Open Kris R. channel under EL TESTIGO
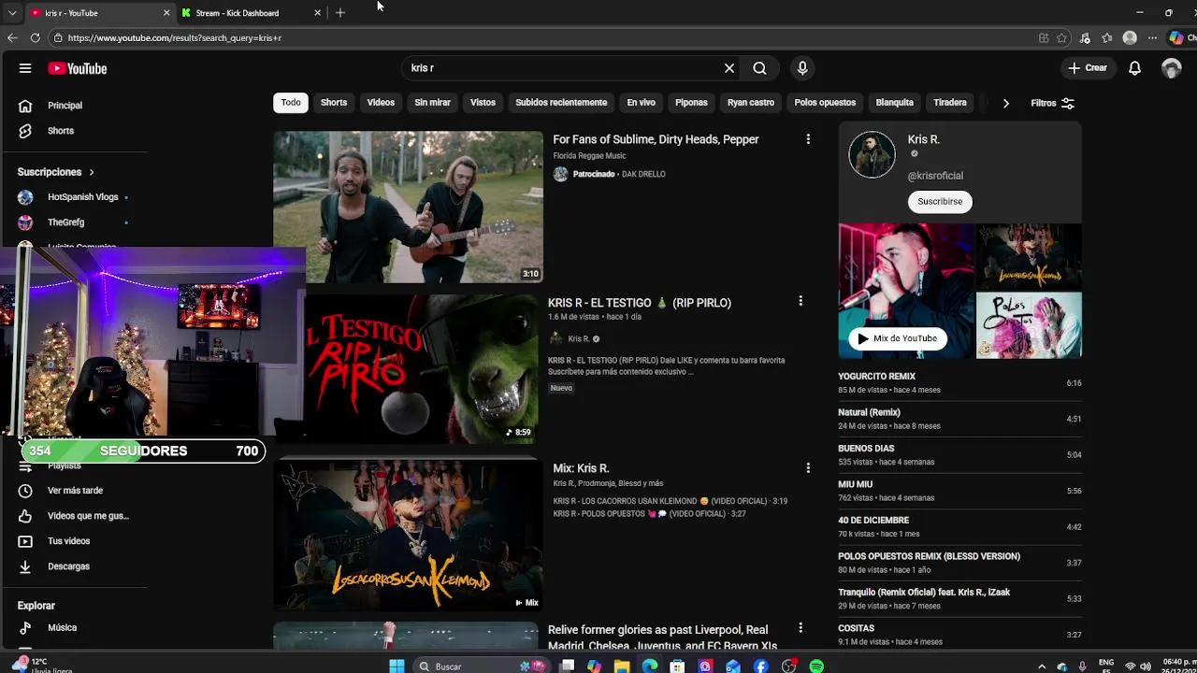The width and height of the screenshot is (1197, 673). pos(579,338)
